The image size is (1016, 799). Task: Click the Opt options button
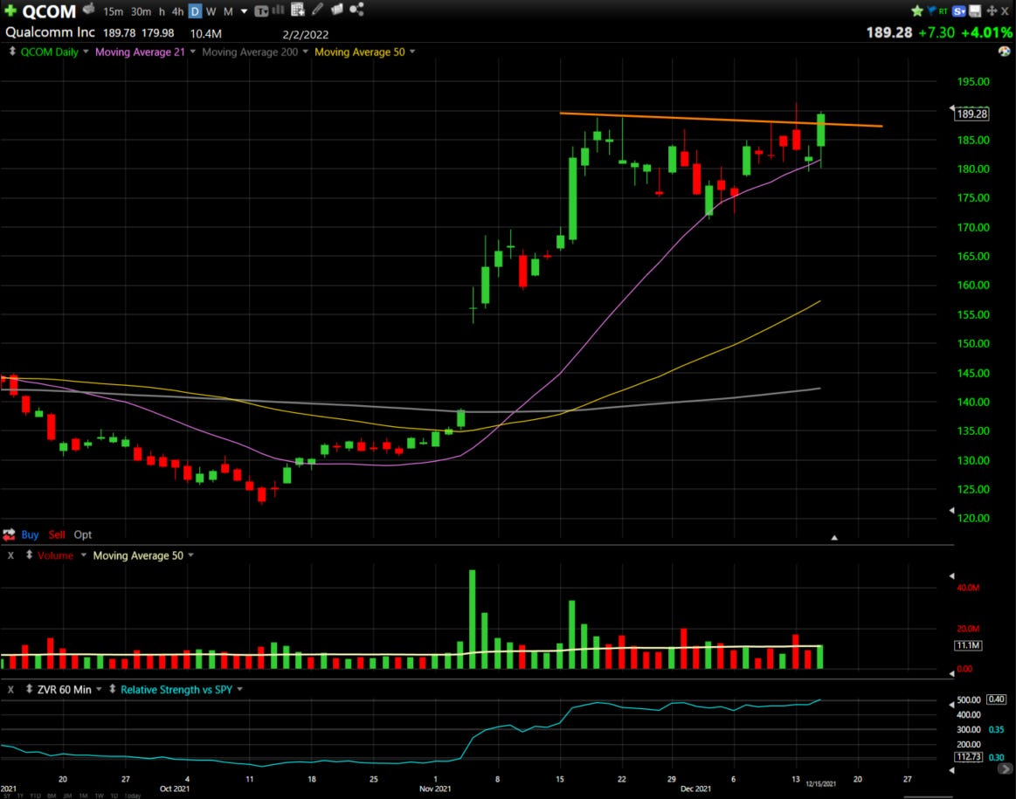[x=82, y=534]
